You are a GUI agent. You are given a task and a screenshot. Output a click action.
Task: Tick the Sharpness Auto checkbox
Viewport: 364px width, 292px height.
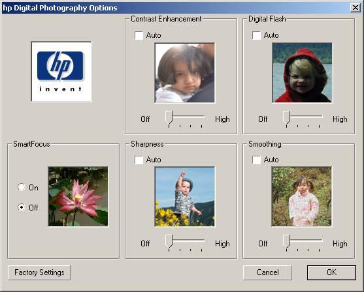click(x=139, y=160)
